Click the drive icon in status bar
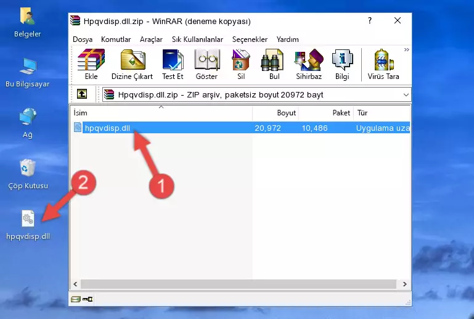This screenshot has height=319, width=474. tap(76, 299)
